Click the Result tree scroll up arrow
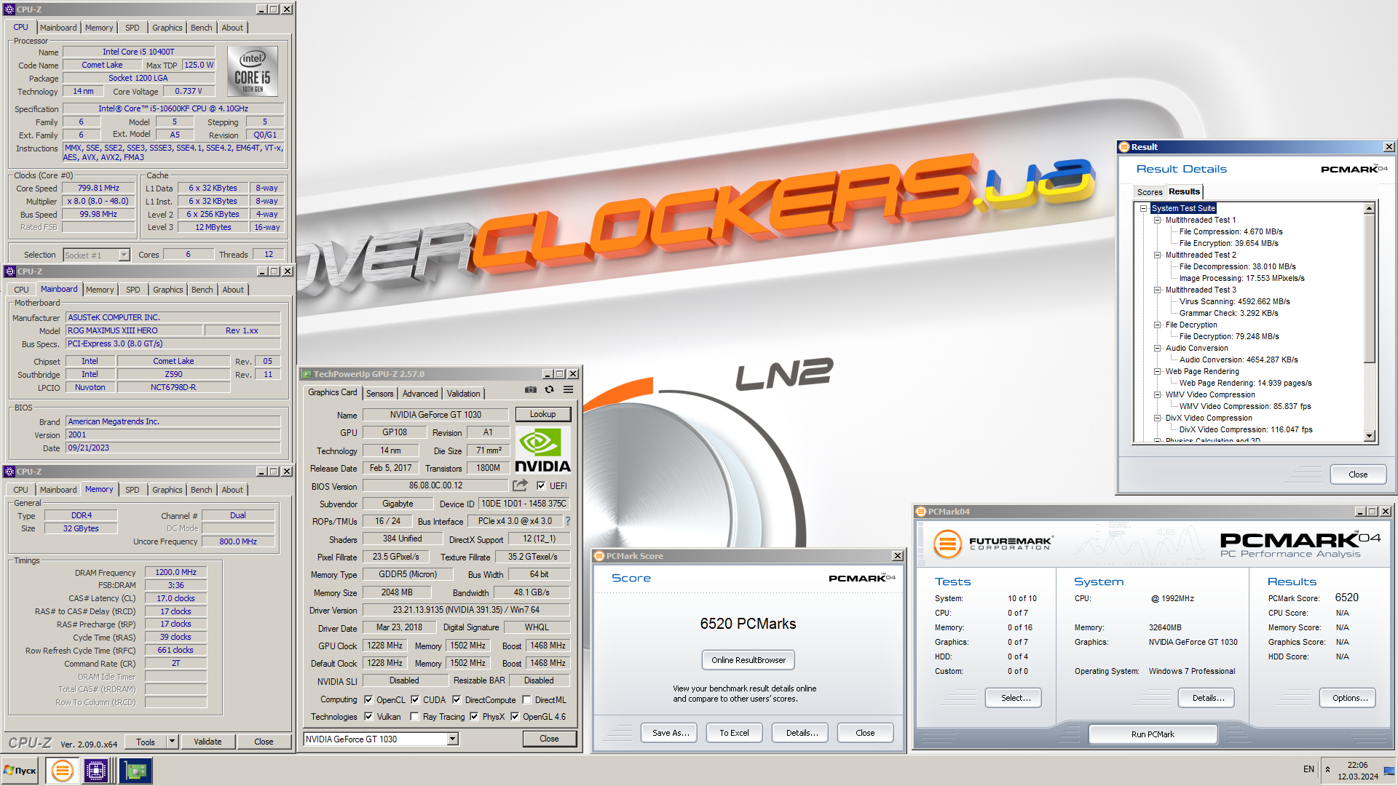The width and height of the screenshot is (1398, 786). pyautogui.click(x=1370, y=208)
